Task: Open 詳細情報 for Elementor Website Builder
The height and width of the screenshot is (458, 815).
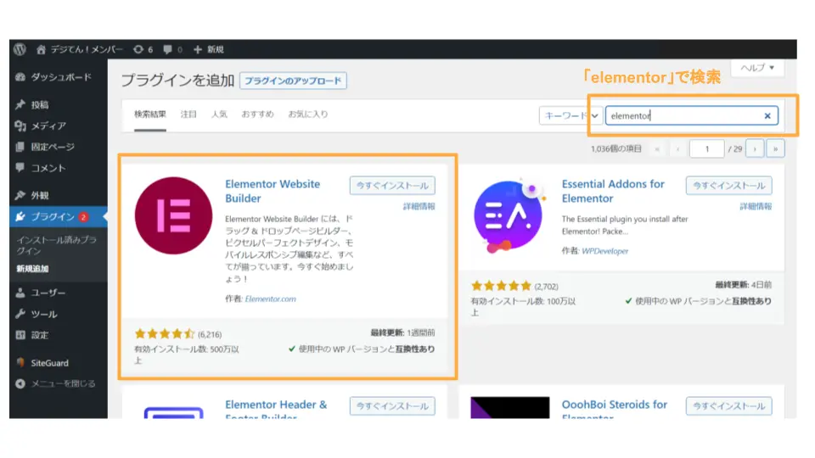Action: [x=419, y=207]
